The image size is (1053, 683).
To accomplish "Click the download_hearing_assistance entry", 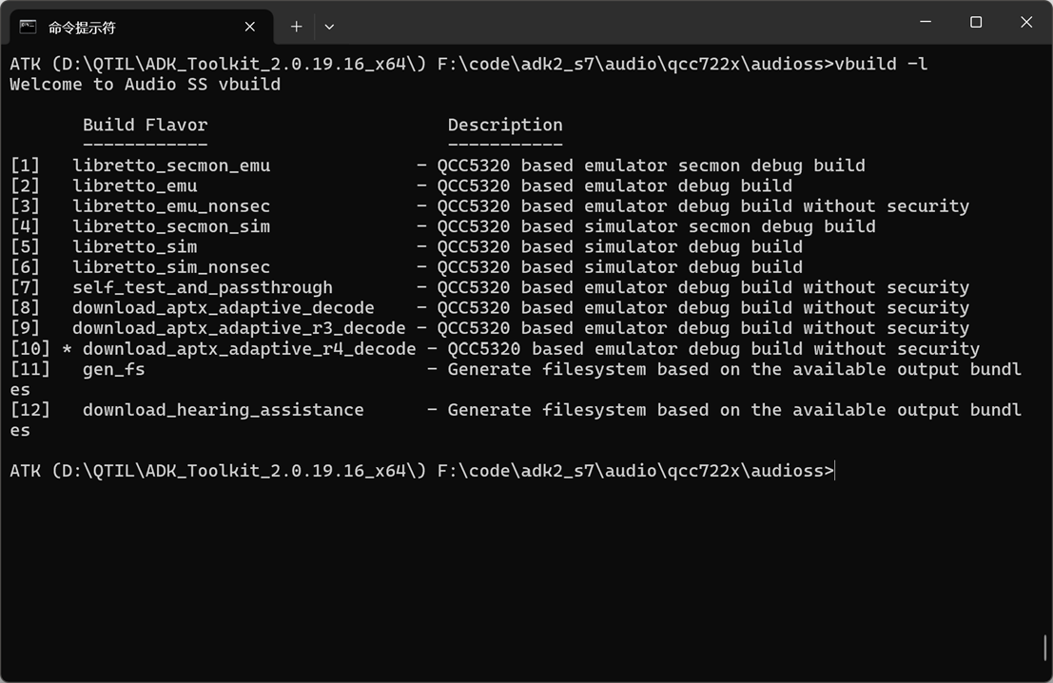I will 223,410.
